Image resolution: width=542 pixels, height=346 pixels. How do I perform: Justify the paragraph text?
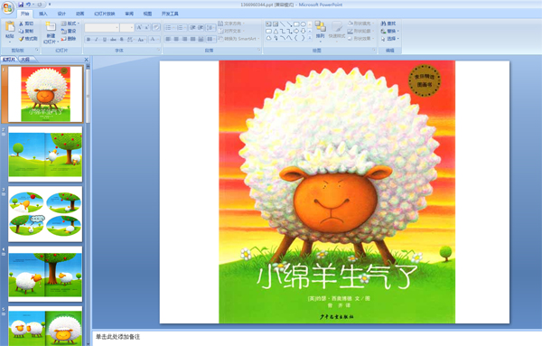[193, 39]
